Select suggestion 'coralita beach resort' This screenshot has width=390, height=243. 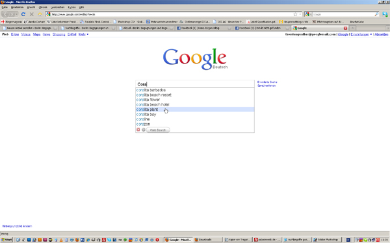click(x=195, y=95)
